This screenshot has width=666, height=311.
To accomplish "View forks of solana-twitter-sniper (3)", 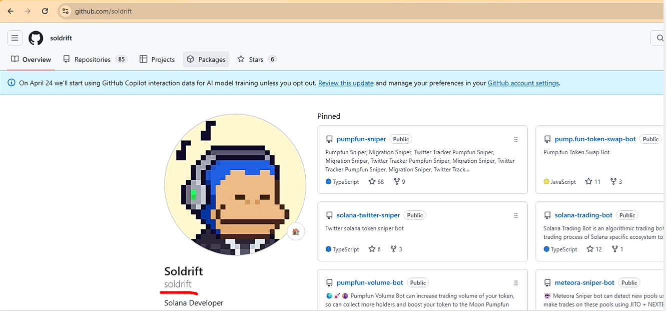I will coord(396,249).
